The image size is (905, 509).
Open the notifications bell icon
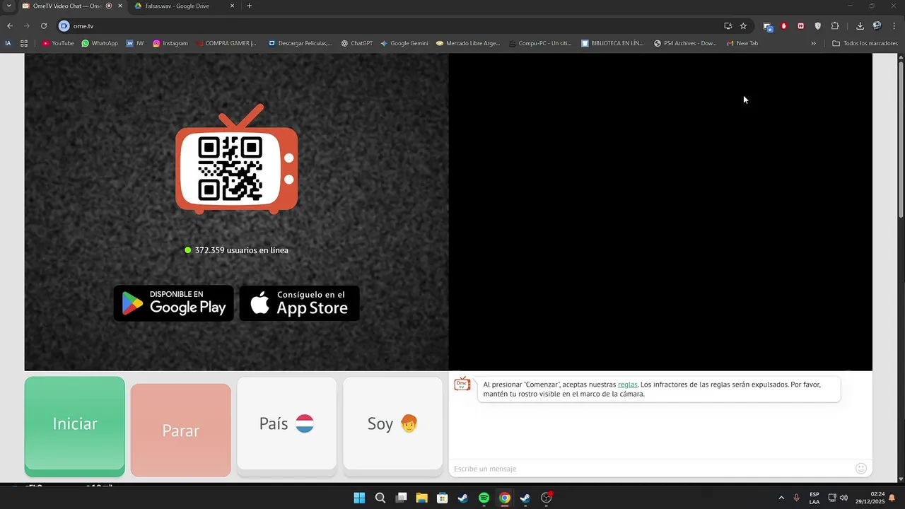pyautogui.click(x=892, y=498)
